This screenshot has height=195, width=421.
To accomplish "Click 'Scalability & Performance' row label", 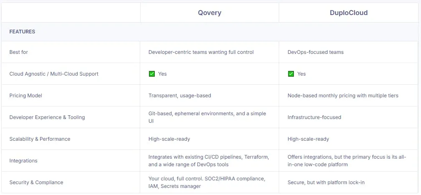I will 40,139.
